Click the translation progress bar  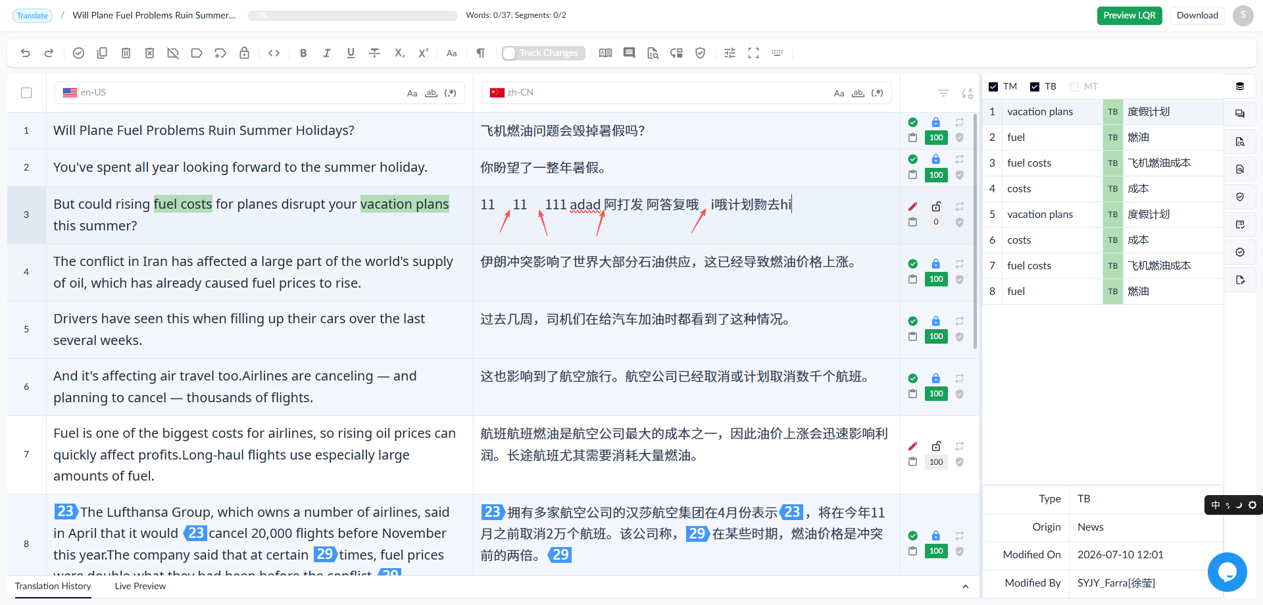click(x=353, y=15)
